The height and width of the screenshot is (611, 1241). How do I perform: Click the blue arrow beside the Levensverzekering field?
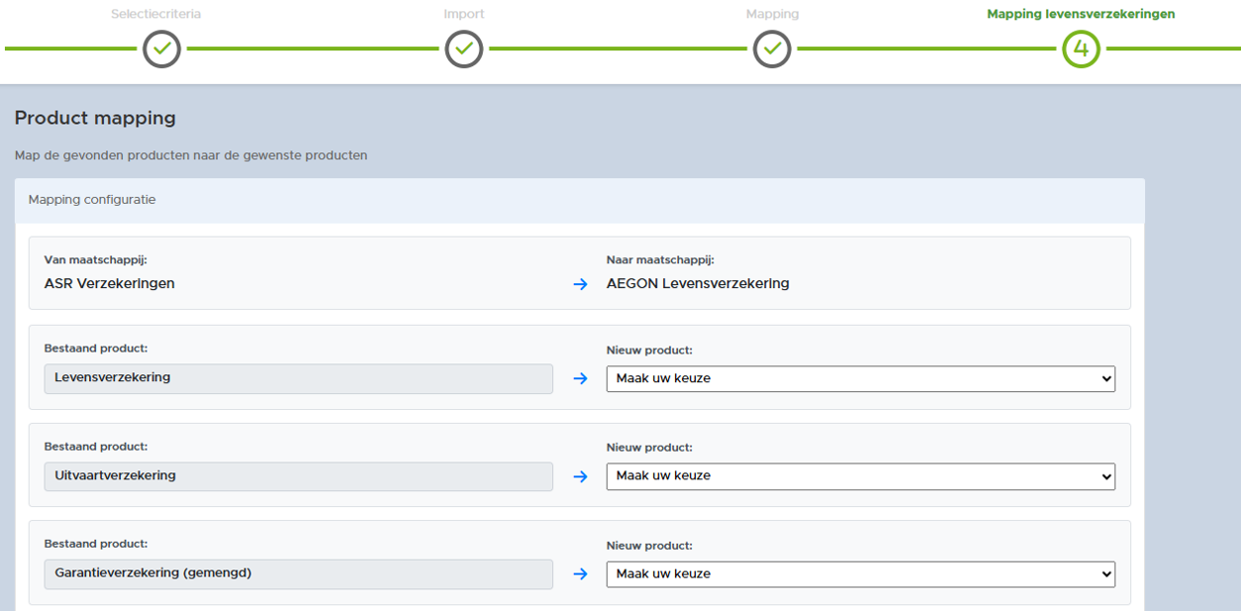580,378
